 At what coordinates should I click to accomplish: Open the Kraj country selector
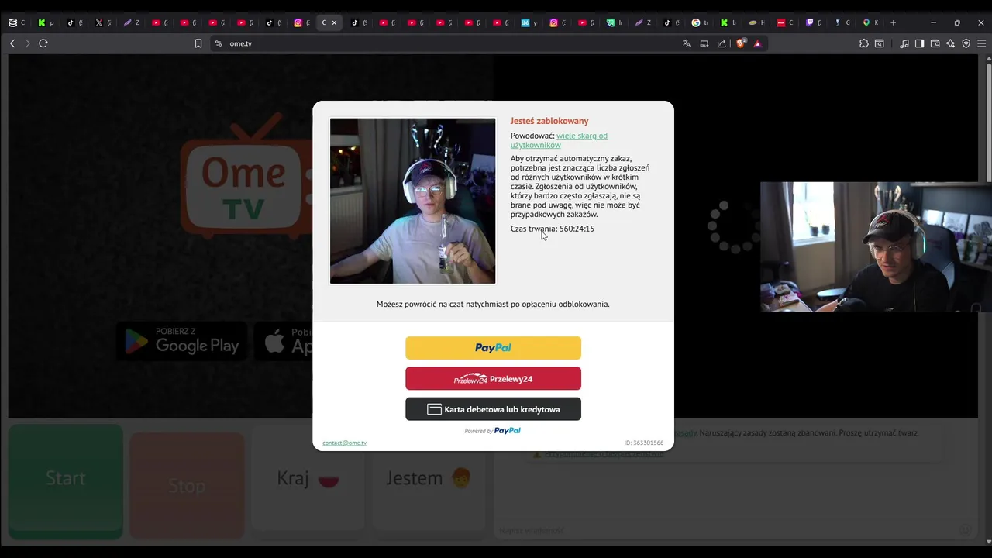click(308, 479)
